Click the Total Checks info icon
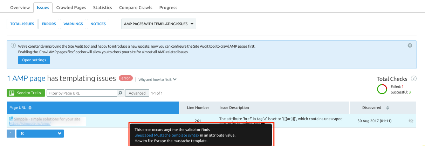This screenshot has width=425, height=146. click(x=413, y=79)
